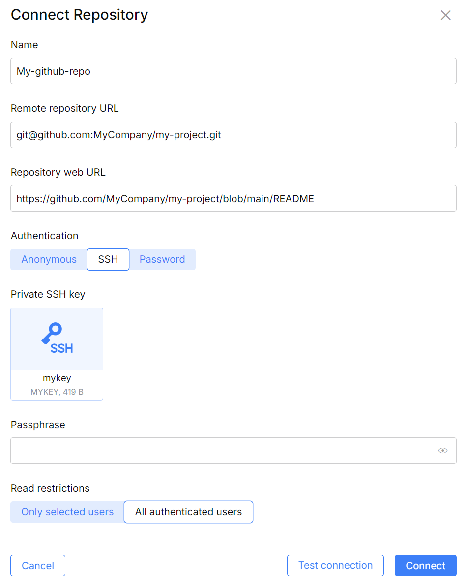This screenshot has height=586, width=466.
Task: Click the MYKEY 419 B label
Action: (x=57, y=392)
